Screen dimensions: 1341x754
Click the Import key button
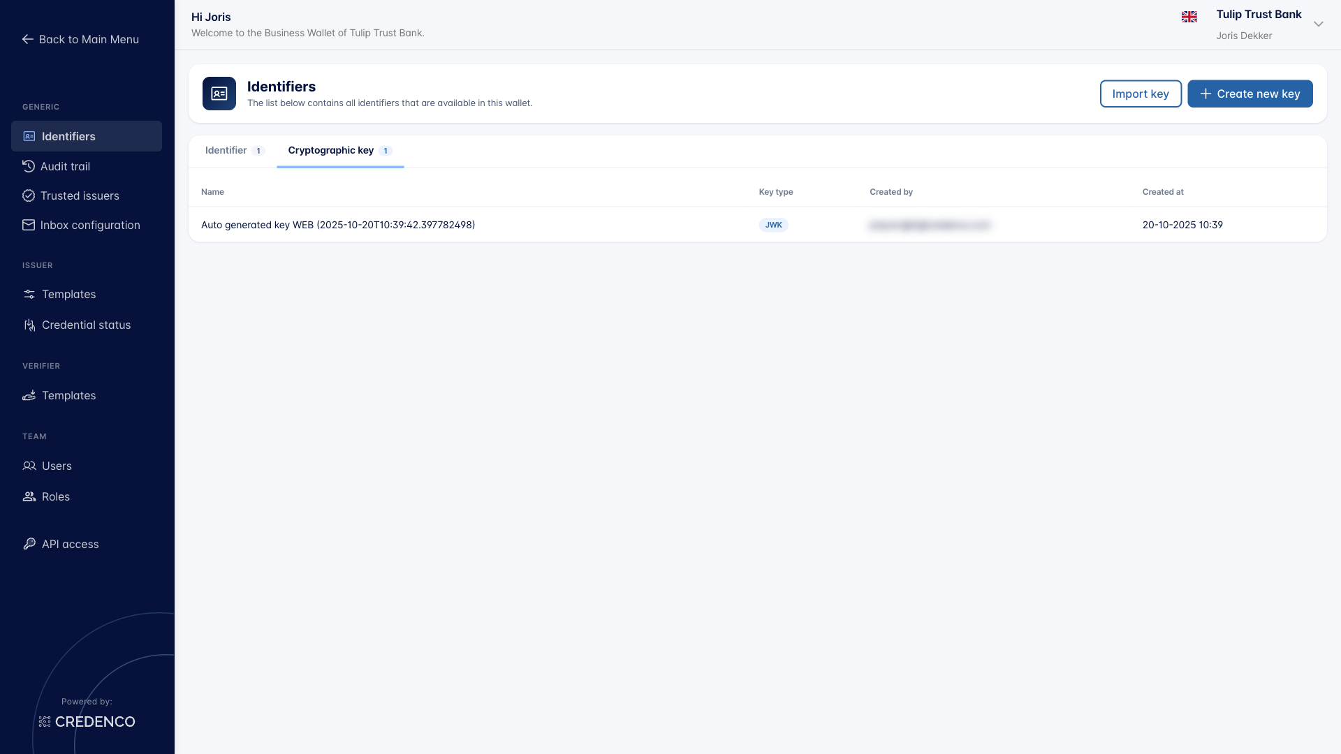coord(1141,94)
